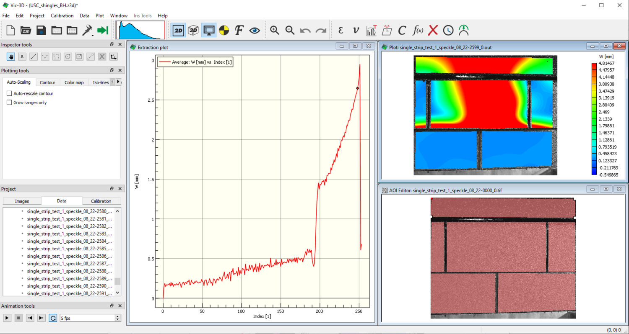Click the strain (epsilon) toolbar icon

pos(340,30)
